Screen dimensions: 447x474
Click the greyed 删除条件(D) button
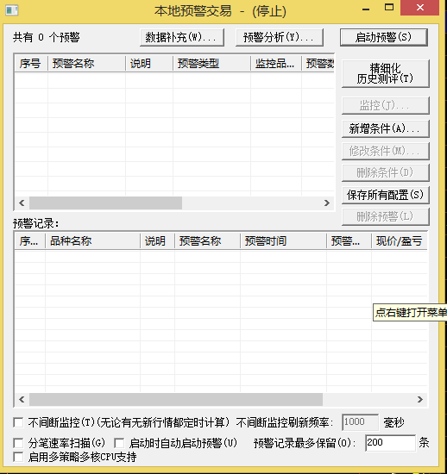386,172
